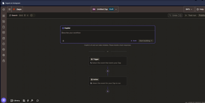Open the Help menu
The height and width of the screenshot is (103, 205).
200,9
